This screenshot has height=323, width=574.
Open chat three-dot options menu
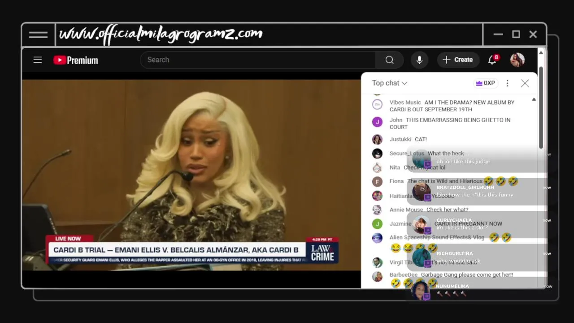[x=507, y=83]
